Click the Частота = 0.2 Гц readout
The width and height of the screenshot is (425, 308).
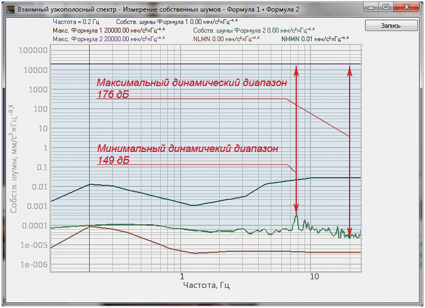(76, 22)
